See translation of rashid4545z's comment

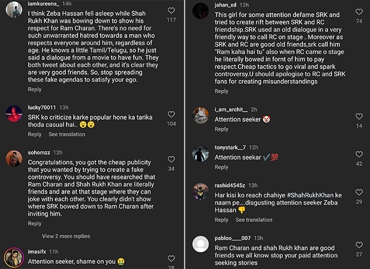(254, 220)
